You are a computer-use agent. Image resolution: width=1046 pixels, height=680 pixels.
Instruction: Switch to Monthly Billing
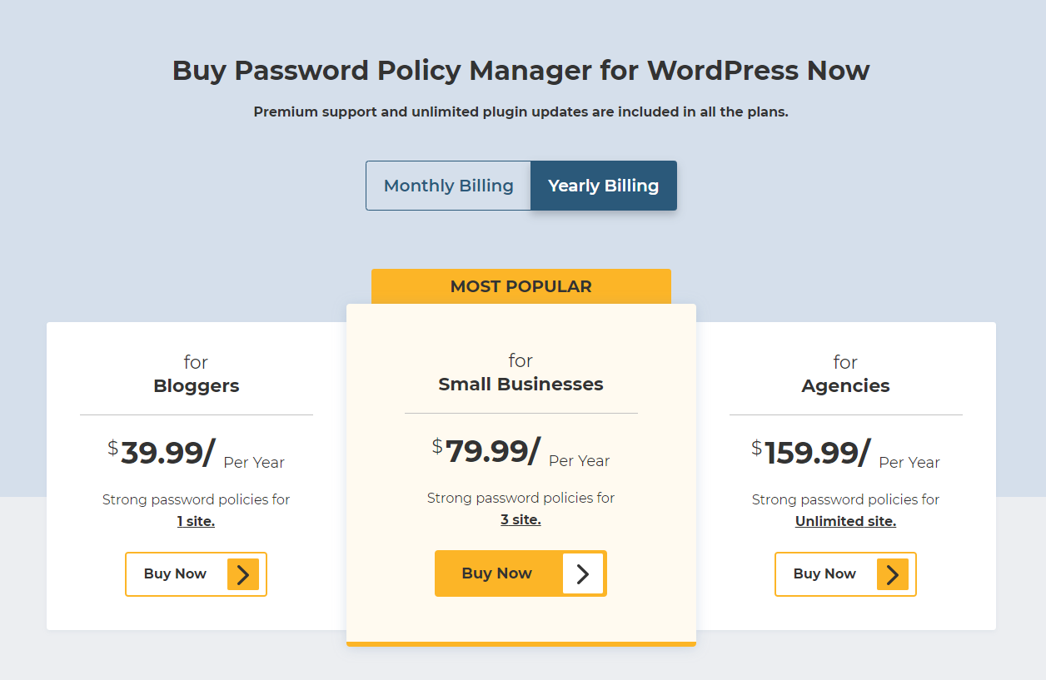(448, 186)
